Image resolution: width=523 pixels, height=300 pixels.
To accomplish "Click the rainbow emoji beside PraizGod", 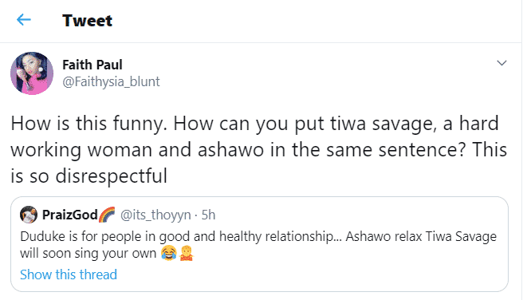I will (107, 215).
